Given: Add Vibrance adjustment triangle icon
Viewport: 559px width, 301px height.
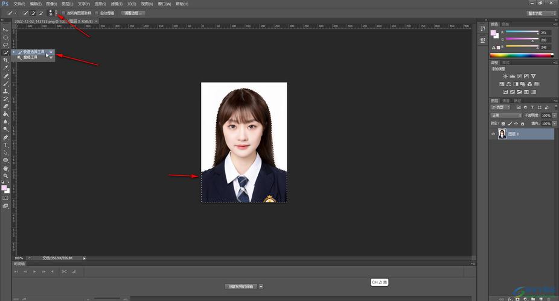Looking at the screenshot, I should click(533, 76).
